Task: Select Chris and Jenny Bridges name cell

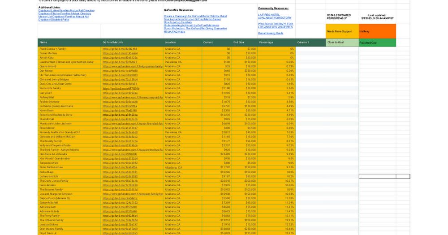Action: 69,80
